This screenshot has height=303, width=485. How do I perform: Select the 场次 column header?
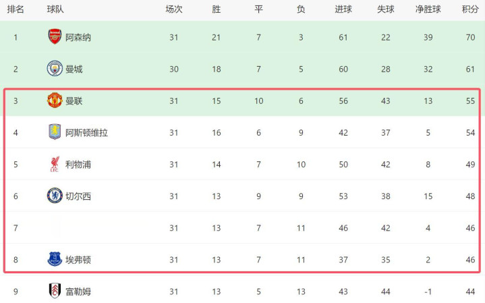pos(174,9)
